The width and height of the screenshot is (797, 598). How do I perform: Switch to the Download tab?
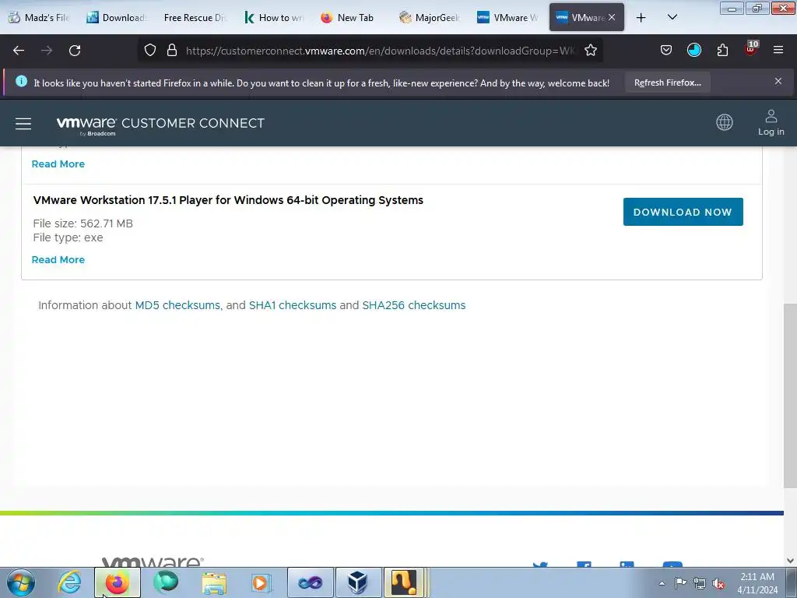[117, 18]
